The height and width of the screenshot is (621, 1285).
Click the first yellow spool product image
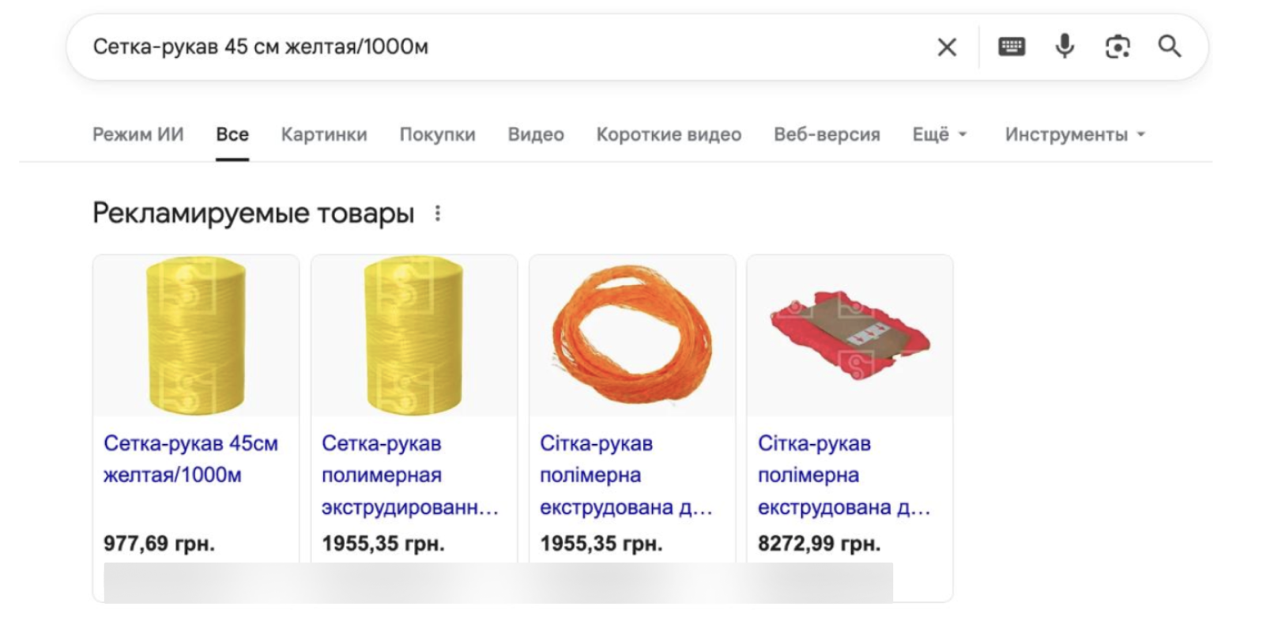coord(196,336)
